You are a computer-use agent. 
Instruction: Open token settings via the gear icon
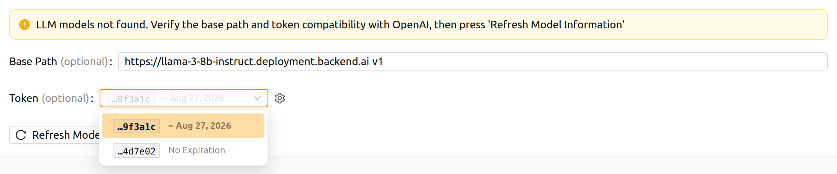(x=280, y=98)
